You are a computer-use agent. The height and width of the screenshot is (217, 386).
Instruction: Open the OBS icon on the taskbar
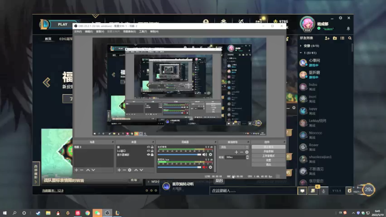[x=107, y=213]
